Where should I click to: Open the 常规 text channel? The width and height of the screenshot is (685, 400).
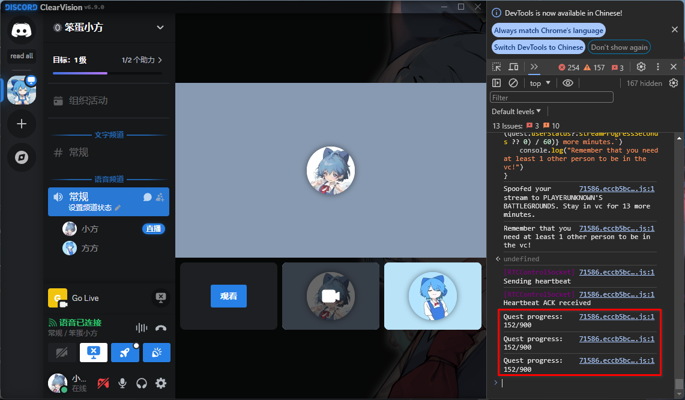click(79, 153)
